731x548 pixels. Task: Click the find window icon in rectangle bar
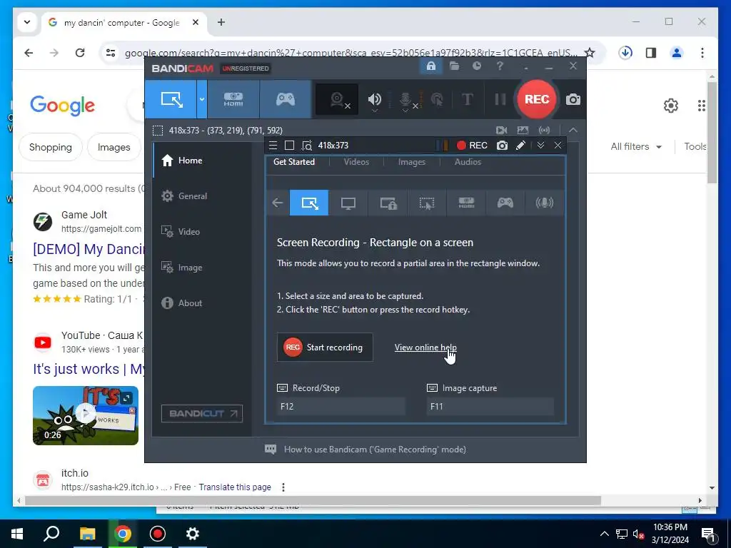tap(307, 146)
